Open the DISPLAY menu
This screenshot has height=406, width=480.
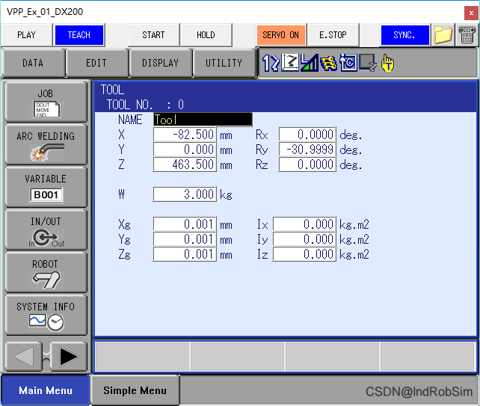[x=161, y=63]
